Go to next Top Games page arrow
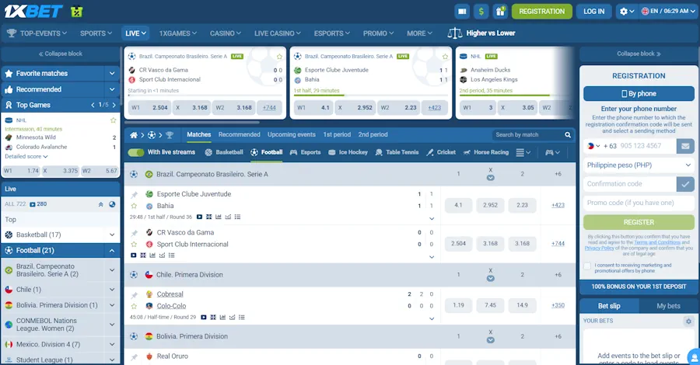This screenshot has width=700, height=365. pos(114,105)
